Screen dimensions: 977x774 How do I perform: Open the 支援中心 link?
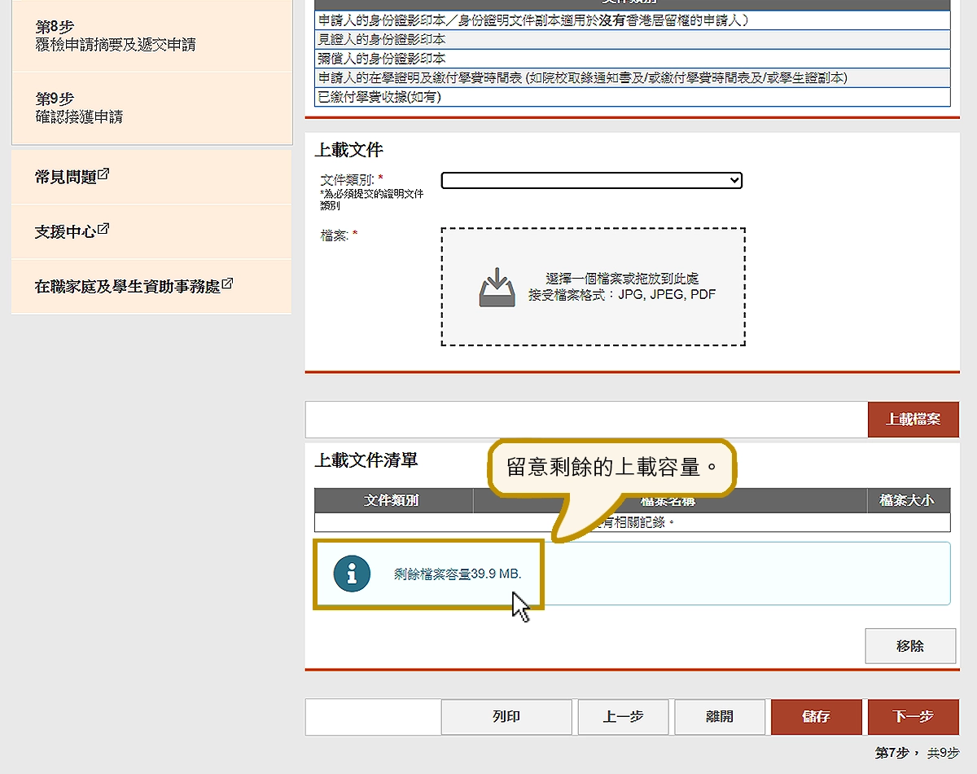point(65,232)
